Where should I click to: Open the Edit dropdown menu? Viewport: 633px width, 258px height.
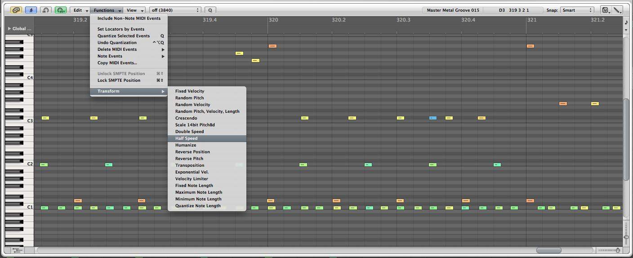(80, 10)
